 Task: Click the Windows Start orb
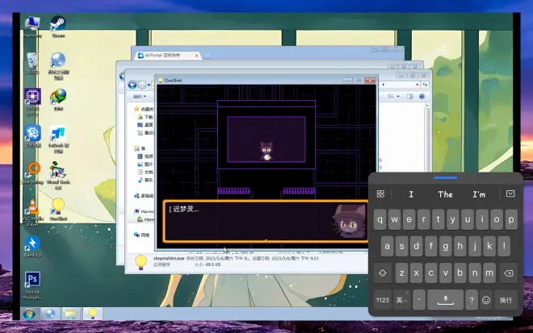(x=30, y=314)
